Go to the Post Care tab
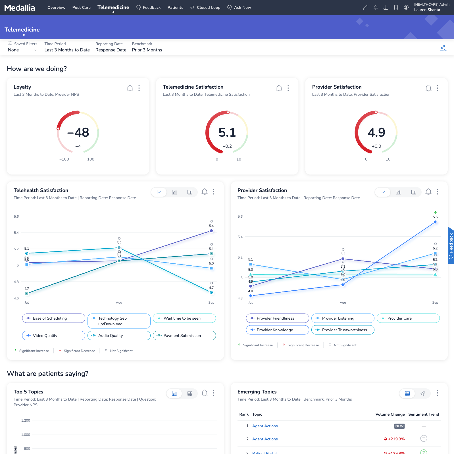454x454 pixels. [81, 8]
